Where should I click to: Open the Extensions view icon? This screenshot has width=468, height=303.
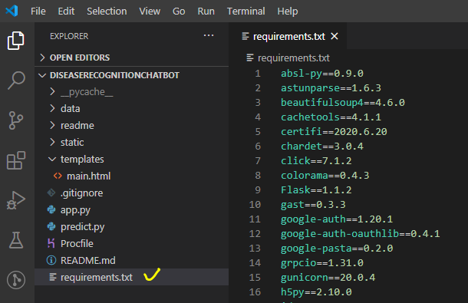coord(16,160)
